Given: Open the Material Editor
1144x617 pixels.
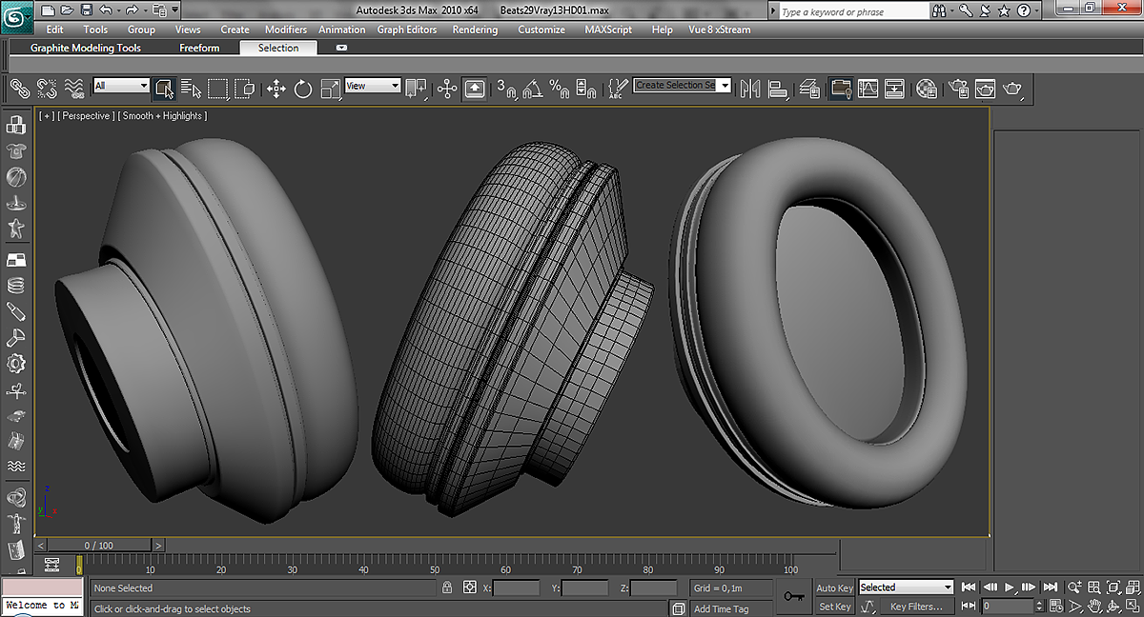Looking at the screenshot, I should click(x=926, y=89).
